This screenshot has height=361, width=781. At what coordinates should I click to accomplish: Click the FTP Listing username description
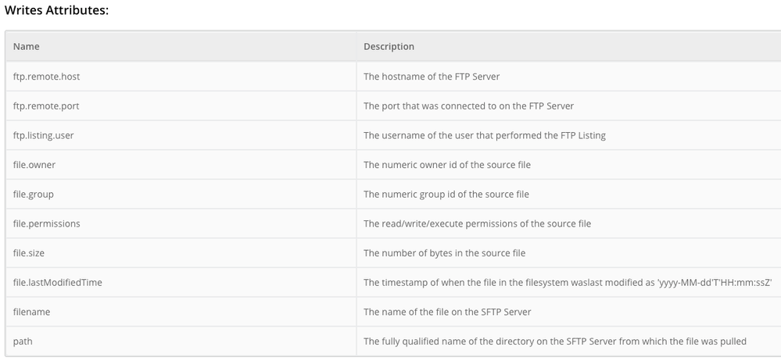point(485,135)
